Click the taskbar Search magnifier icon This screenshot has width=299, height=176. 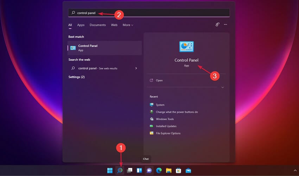(120, 170)
